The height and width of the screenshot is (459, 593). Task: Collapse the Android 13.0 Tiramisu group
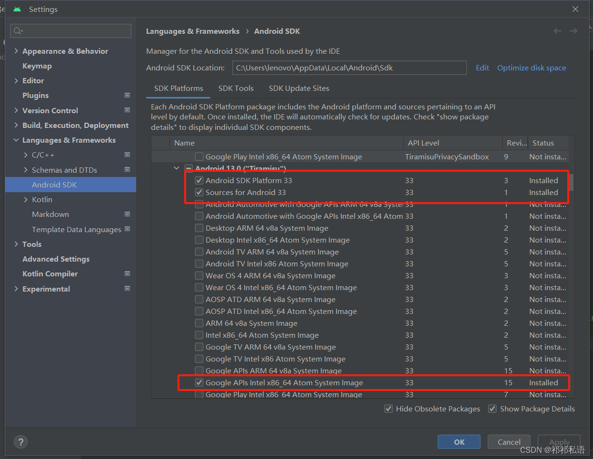[177, 168]
